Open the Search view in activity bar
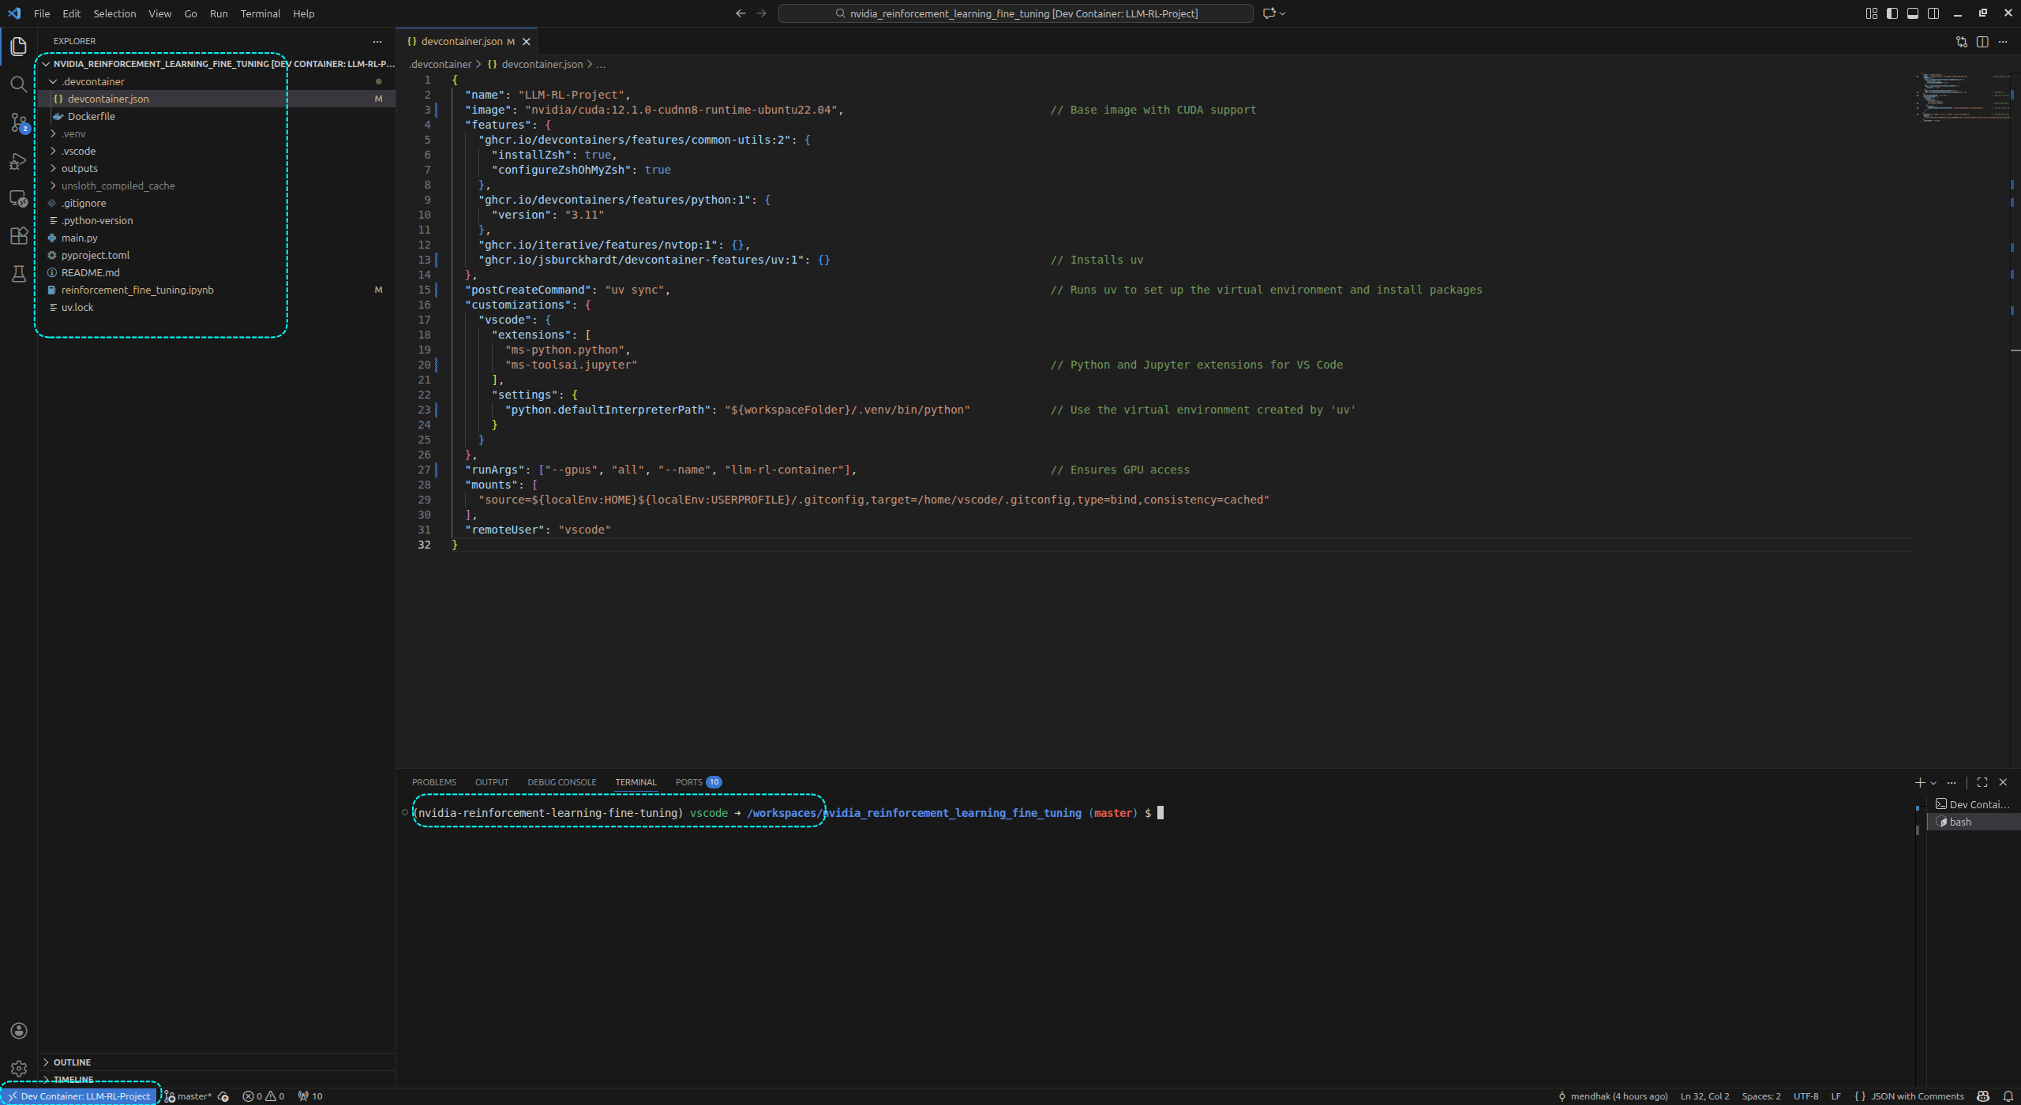The width and height of the screenshot is (2021, 1105). click(18, 84)
